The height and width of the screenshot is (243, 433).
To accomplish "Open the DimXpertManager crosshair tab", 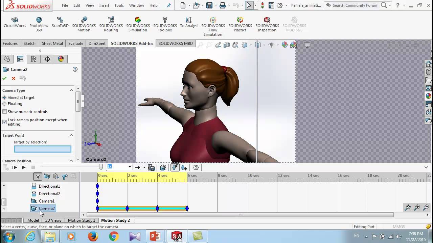I will point(47,59).
